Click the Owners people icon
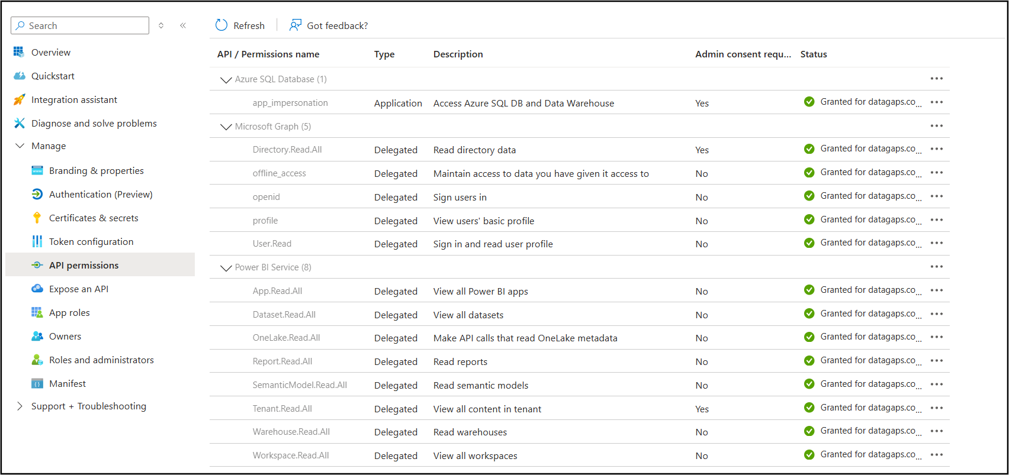 click(37, 336)
